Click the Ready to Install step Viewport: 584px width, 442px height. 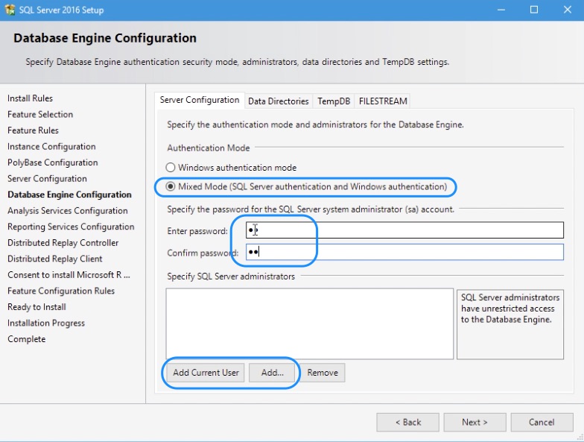click(x=36, y=307)
